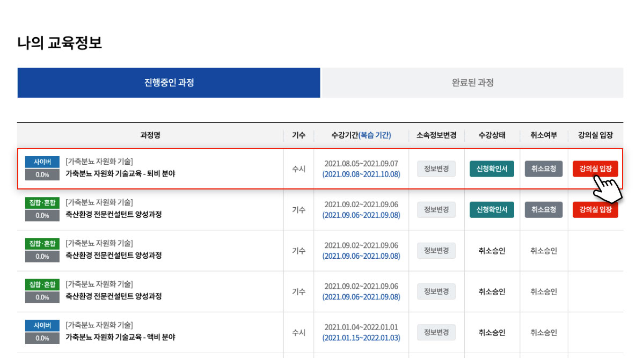Click review period link 2021.09.08~2021.10.08

tap(361, 174)
